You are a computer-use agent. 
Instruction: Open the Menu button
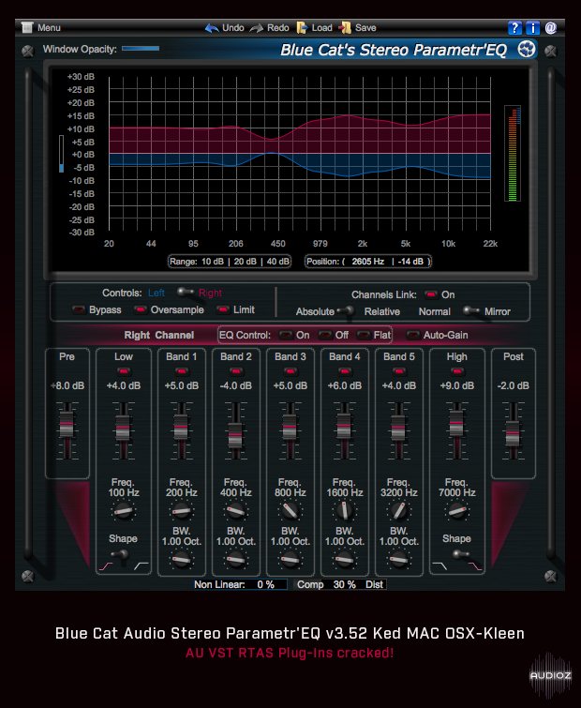[x=40, y=27]
